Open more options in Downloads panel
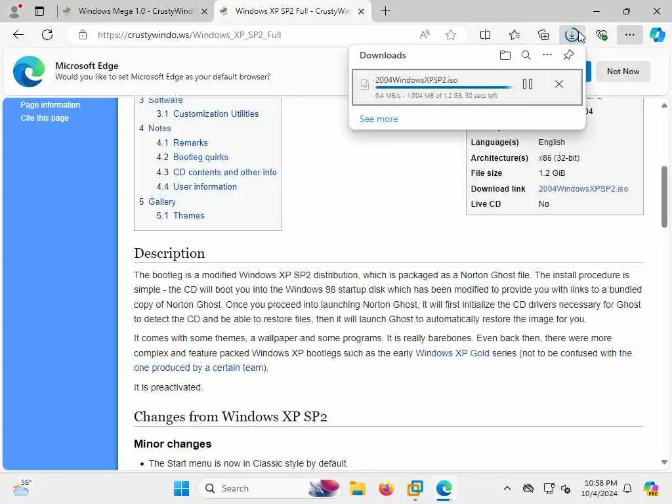Viewport: 672px width, 504px height. click(547, 55)
